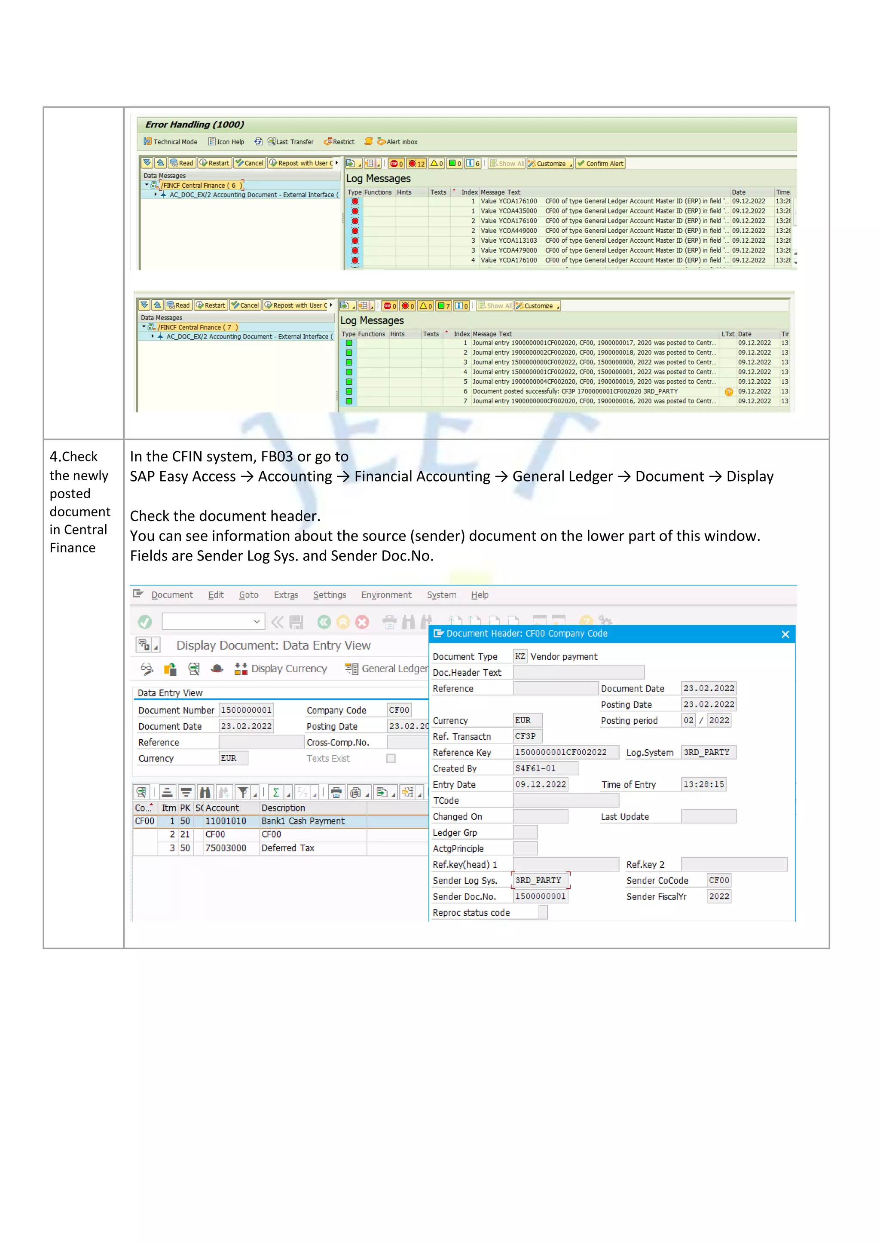This screenshot has width=880, height=1244.
Task: Click the green Back arrow icon
Action: click(x=324, y=622)
